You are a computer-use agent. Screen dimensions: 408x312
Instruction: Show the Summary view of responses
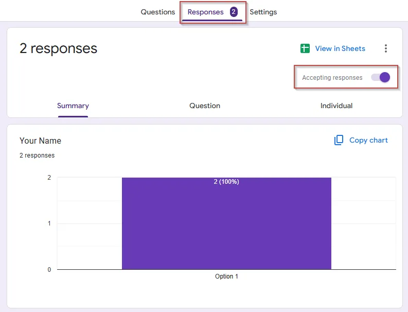pyautogui.click(x=73, y=106)
